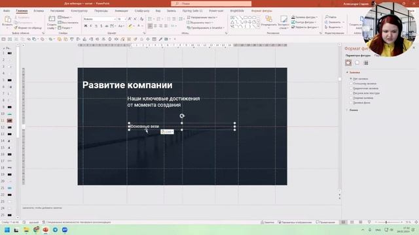Expand the Линия (Line) section
This screenshot has height=235, width=419.
[x=352, y=110]
